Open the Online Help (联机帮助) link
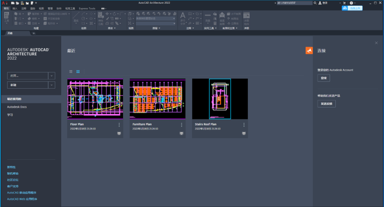 (13, 174)
